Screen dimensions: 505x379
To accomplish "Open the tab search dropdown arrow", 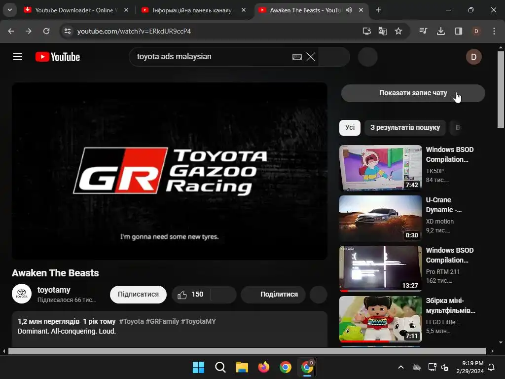I will pyautogui.click(x=10, y=10).
